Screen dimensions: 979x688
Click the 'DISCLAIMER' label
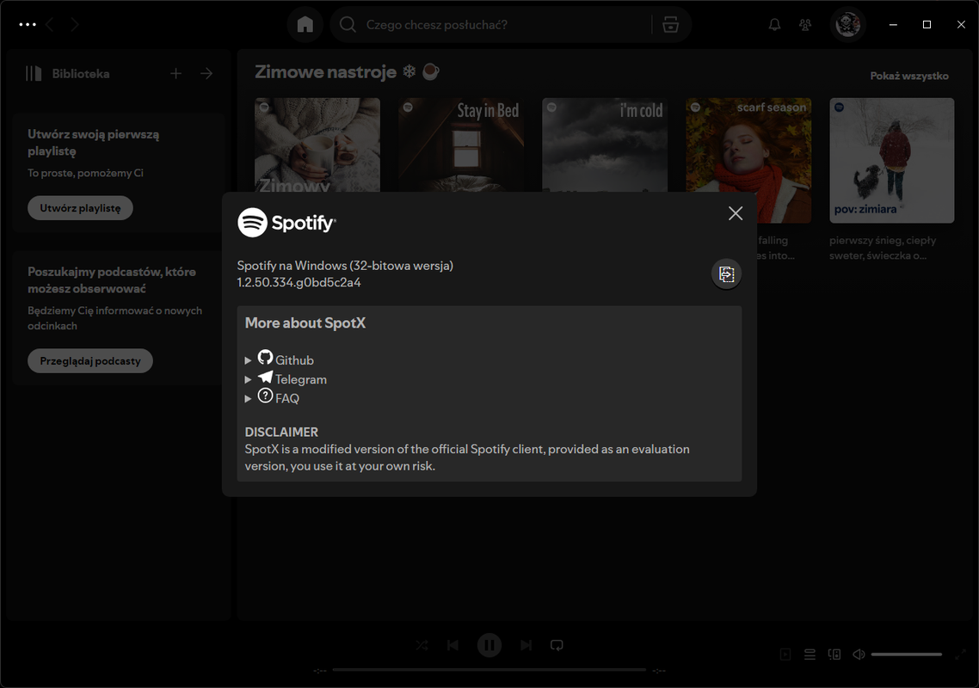pos(281,432)
